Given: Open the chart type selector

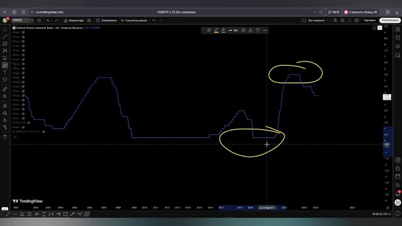Looking at the screenshot, I should pos(57,20).
